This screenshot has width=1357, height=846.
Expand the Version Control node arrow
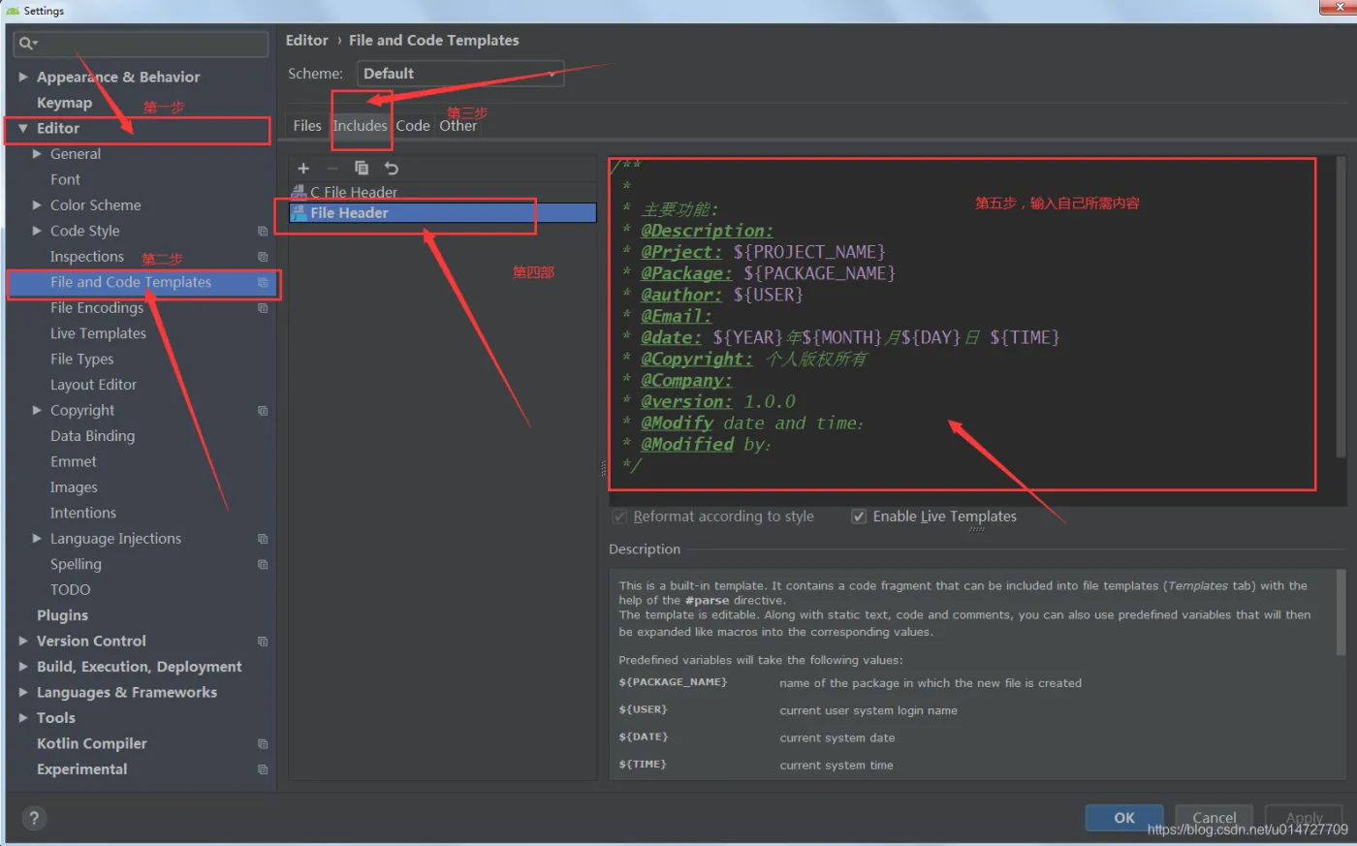[23, 642]
